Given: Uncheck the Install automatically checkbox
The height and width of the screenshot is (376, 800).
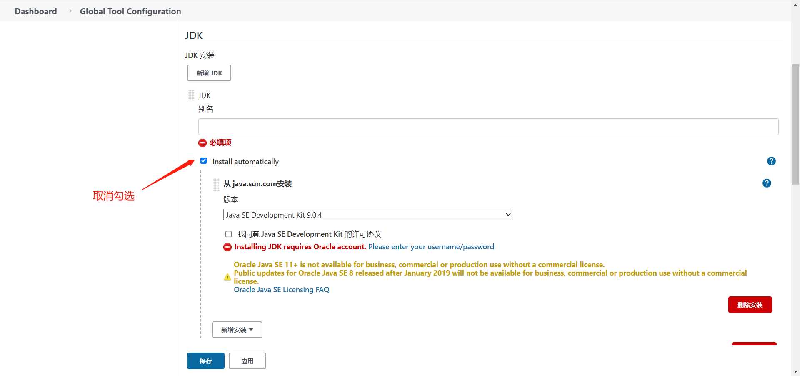Looking at the screenshot, I should 204,161.
